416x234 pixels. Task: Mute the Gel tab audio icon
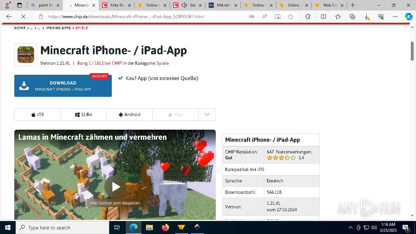184,5
